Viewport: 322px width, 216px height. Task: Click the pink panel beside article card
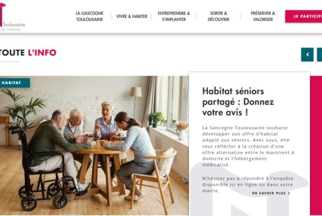pyautogui.click(x=316, y=145)
